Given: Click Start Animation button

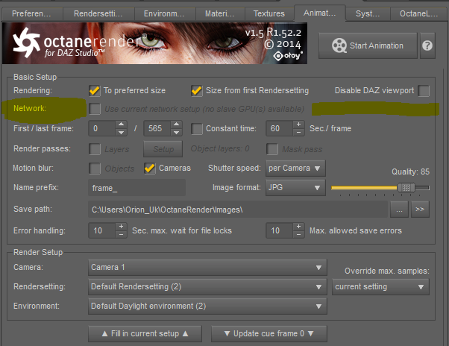Looking at the screenshot, I should [x=368, y=45].
